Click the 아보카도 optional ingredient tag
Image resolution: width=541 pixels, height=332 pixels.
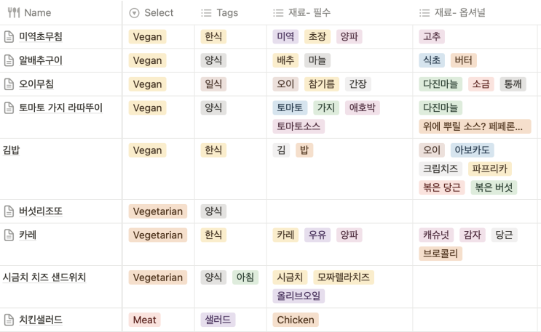[472, 150]
